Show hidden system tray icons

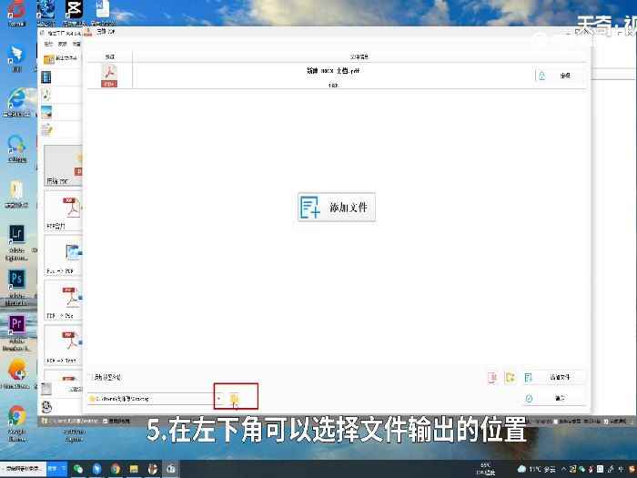[x=563, y=469]
